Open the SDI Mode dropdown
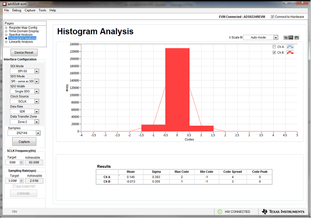311x218 pixels. 37,71
